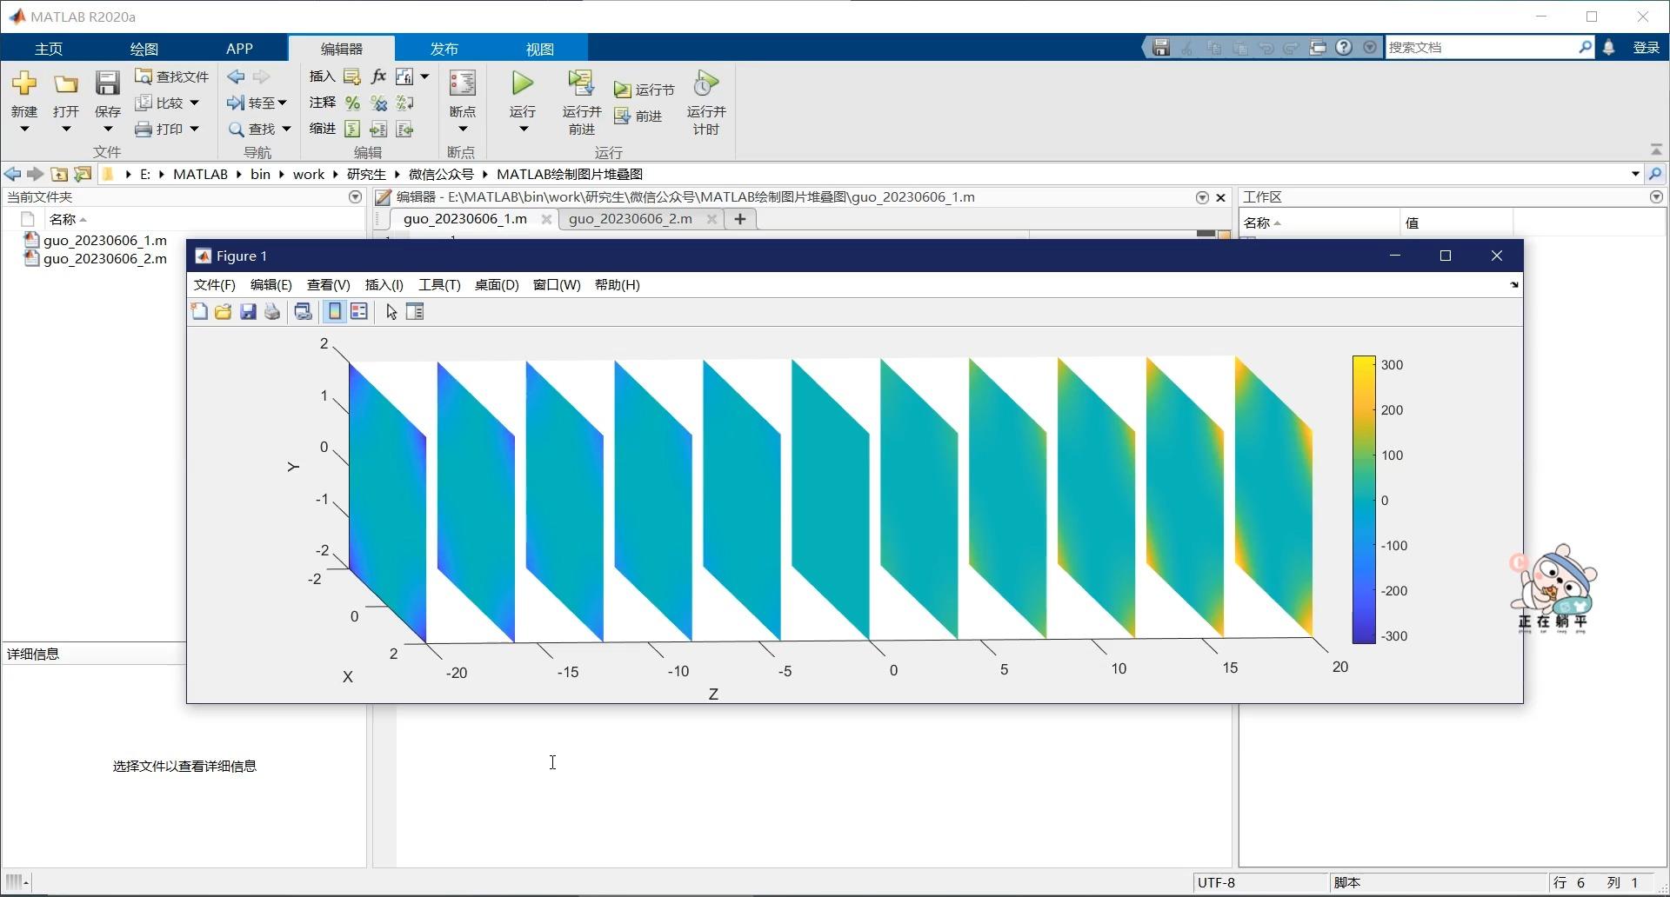Click the New script plus icon
The width and height of the screenshot is (1670, 897).
pos(24,83)
